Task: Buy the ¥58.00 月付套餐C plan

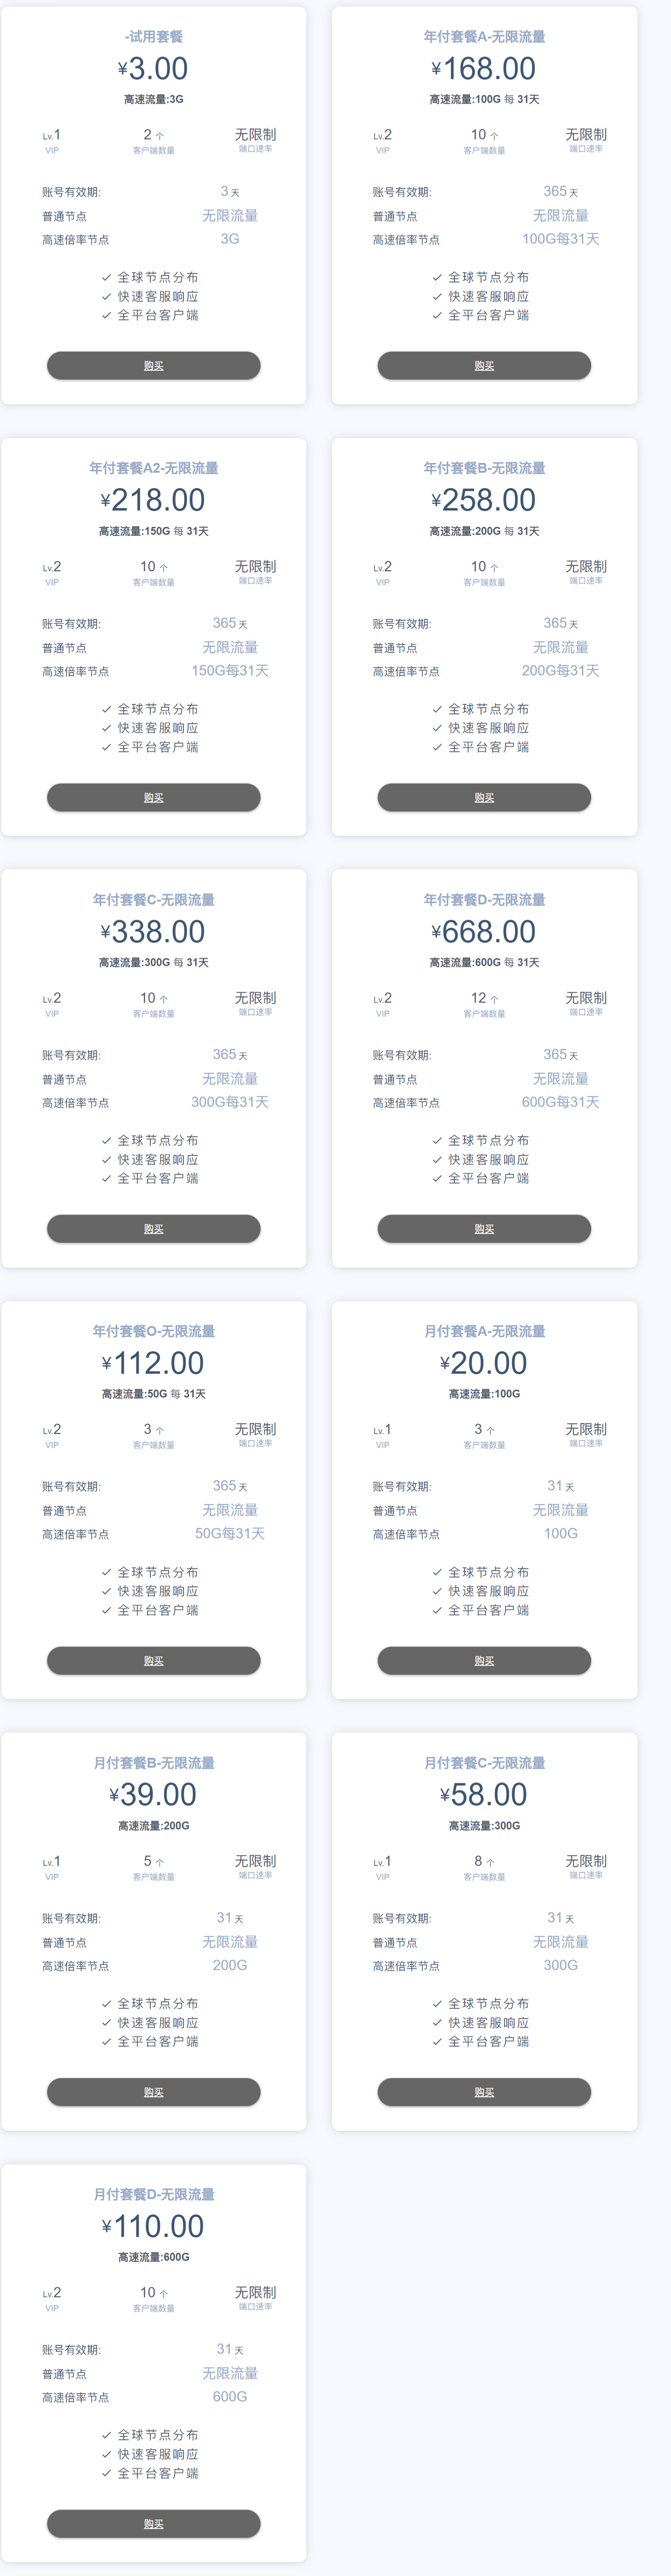Action: (x=484, y=2091)
